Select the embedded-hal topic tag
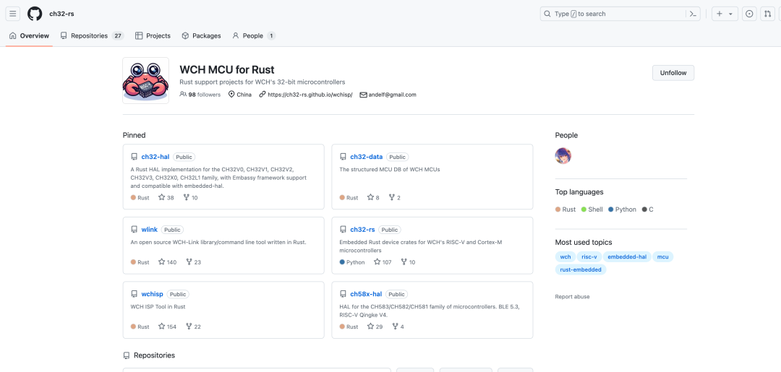This screenshot has width=781, height=372. [x=627, y=257]
